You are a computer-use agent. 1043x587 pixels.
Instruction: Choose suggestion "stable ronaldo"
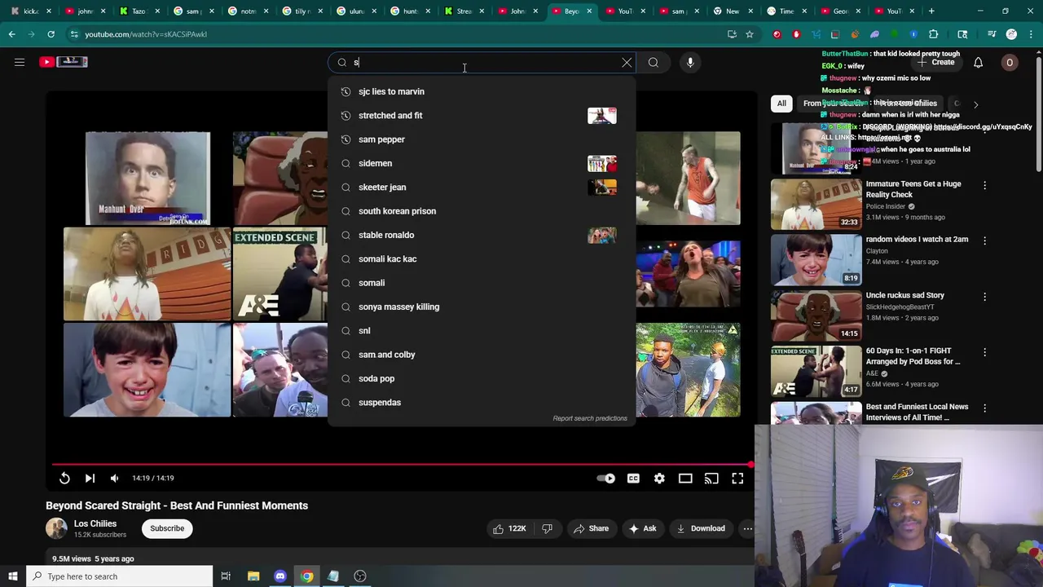pos(481,235)
